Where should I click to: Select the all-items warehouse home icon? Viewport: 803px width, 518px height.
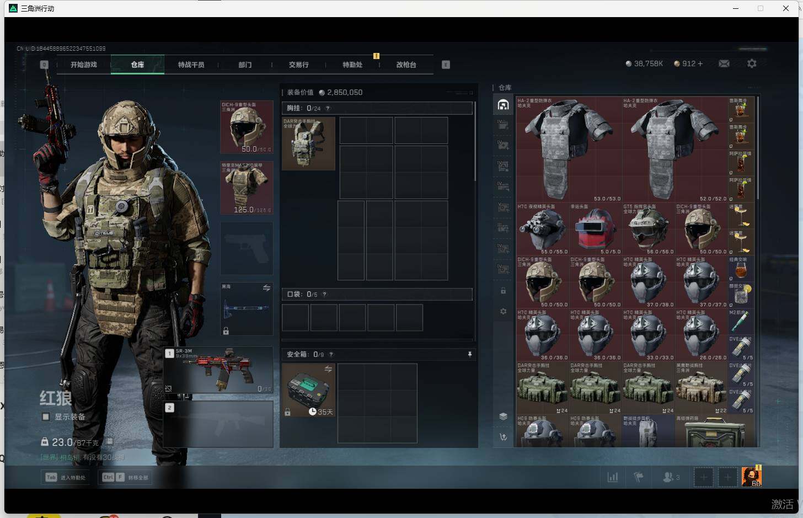503,104
